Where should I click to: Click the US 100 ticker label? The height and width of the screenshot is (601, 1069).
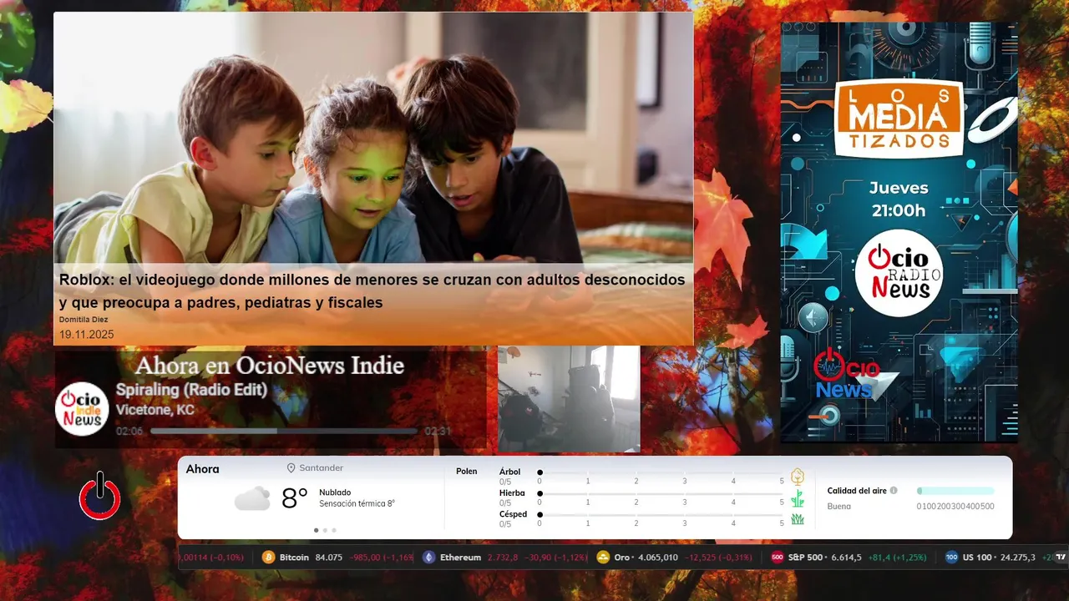click(x=977, y=558)
